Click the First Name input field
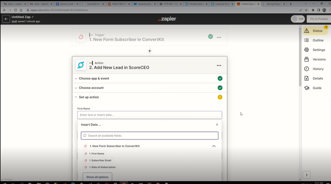Image resolution: width=331 pixels, height=184 pixels. [x=150, y=115]
